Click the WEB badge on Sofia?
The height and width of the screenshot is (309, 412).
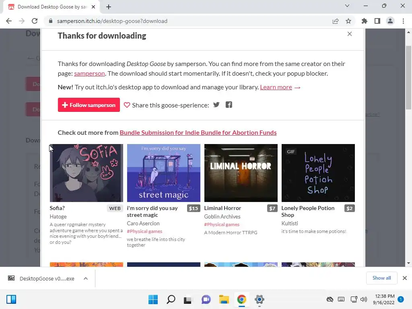pos(115,208)
